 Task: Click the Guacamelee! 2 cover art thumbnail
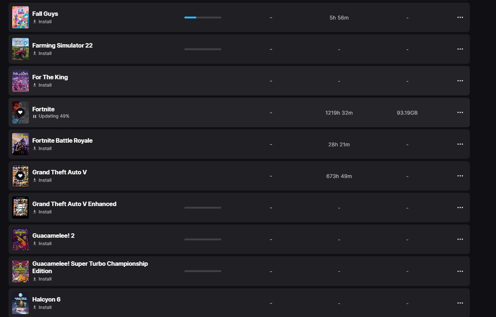tap(20, 239)
